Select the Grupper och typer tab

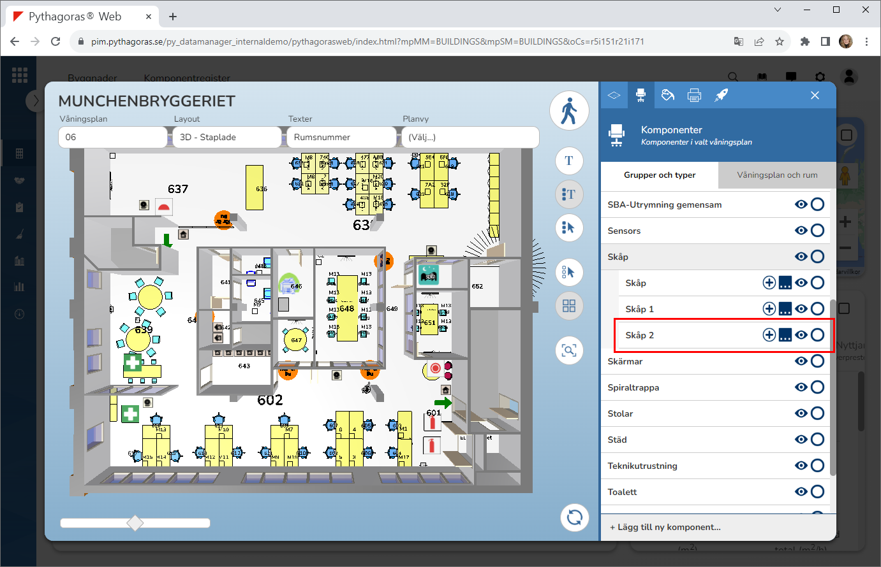coord(660,175)
